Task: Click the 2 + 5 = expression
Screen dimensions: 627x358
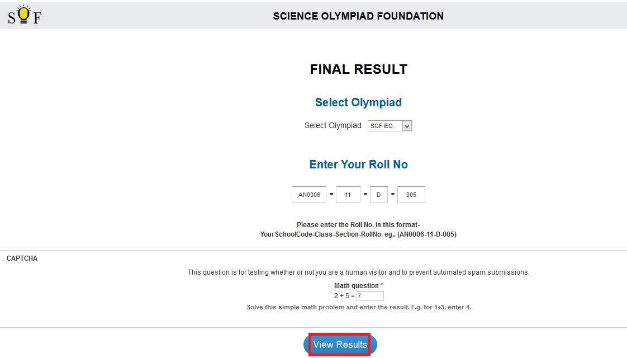Action: (x=344, y=296)
